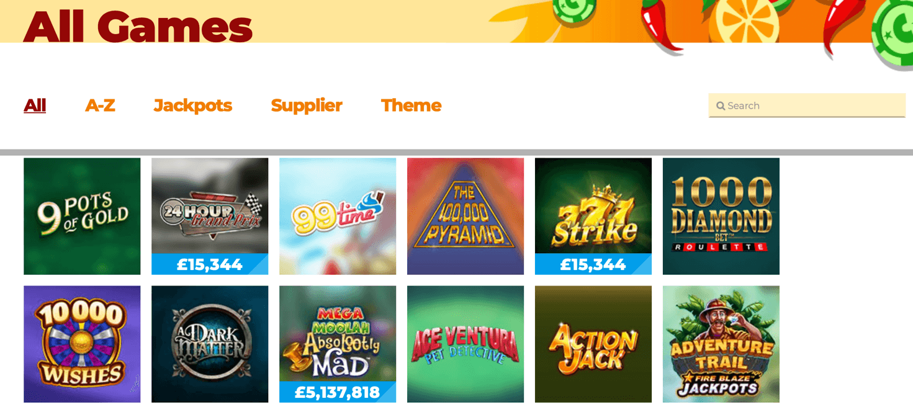The image size is (913, 409).
Task: Select the 99 Time game thumbnail
Action: tap(338, 216)
